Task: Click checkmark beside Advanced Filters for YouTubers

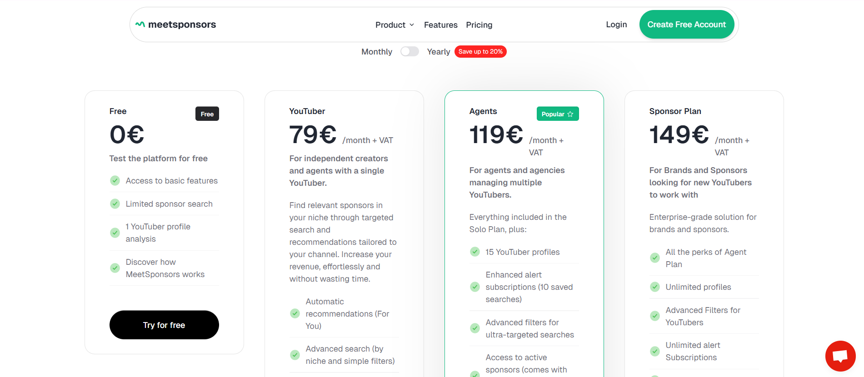Action: click(x=655, y=316)
